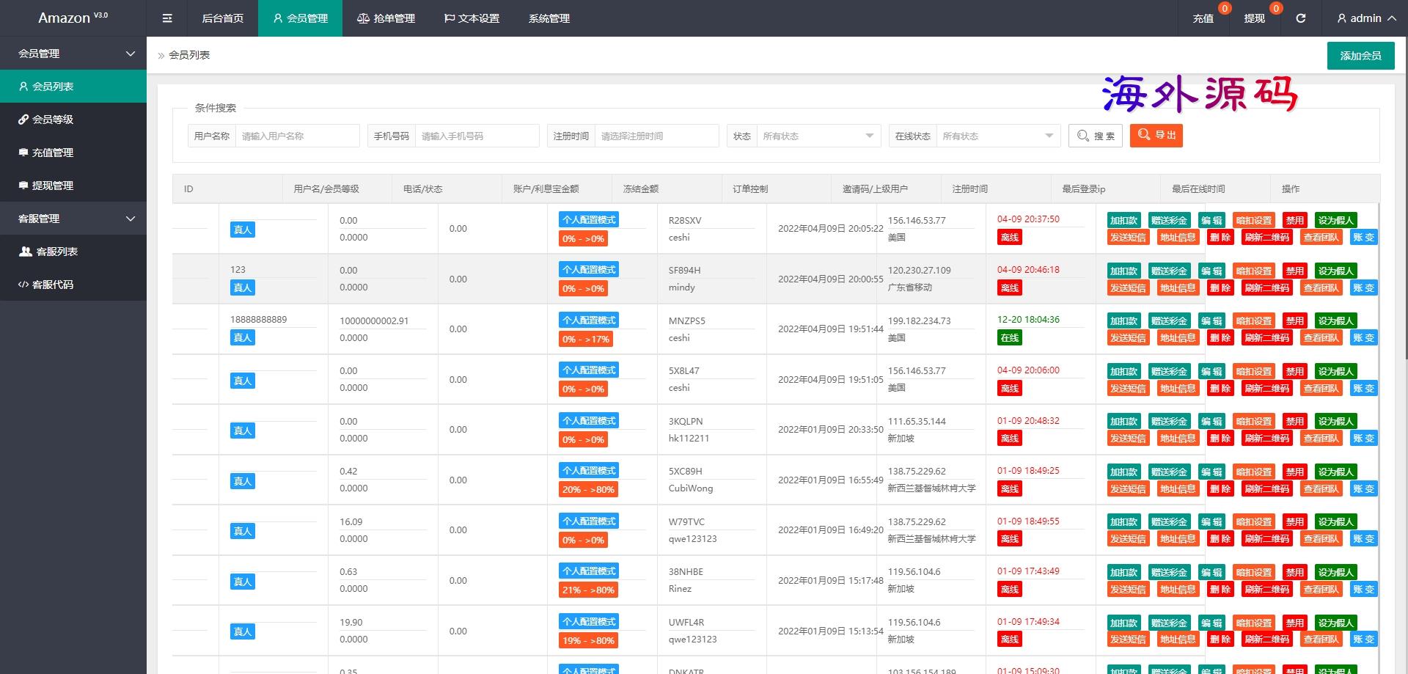Click 编辑 for the SF894H row
Viewport: 1408px width, 674px height.
pyautogui.click(x=1211, y=271)
